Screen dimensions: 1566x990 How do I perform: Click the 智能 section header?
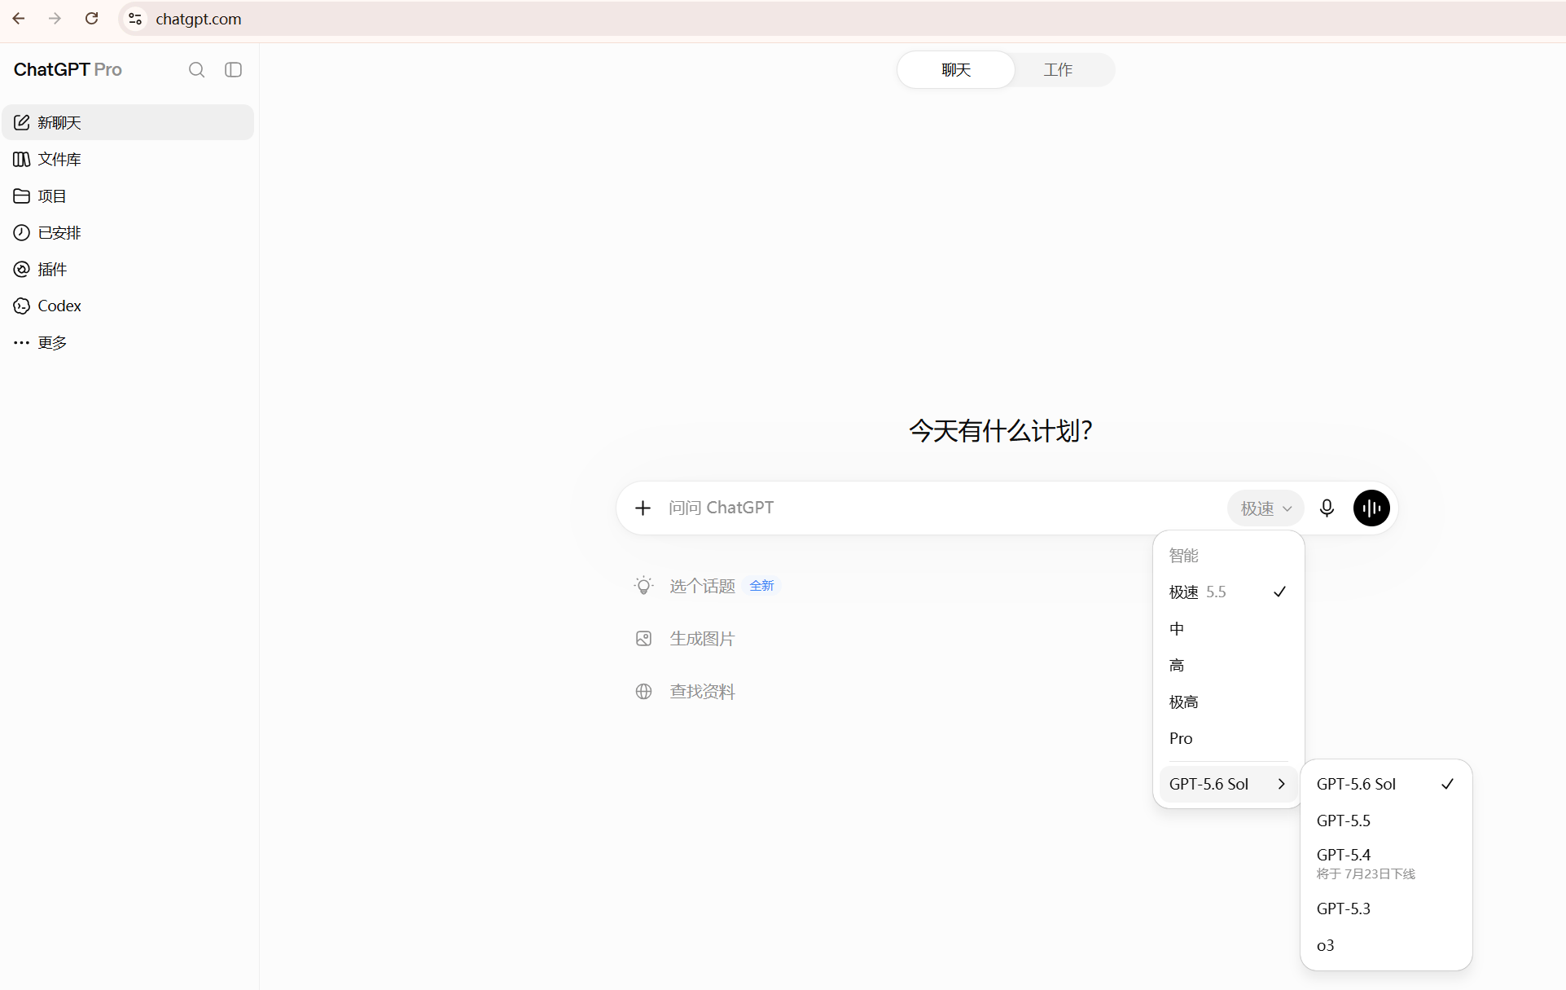(1183, 556)
